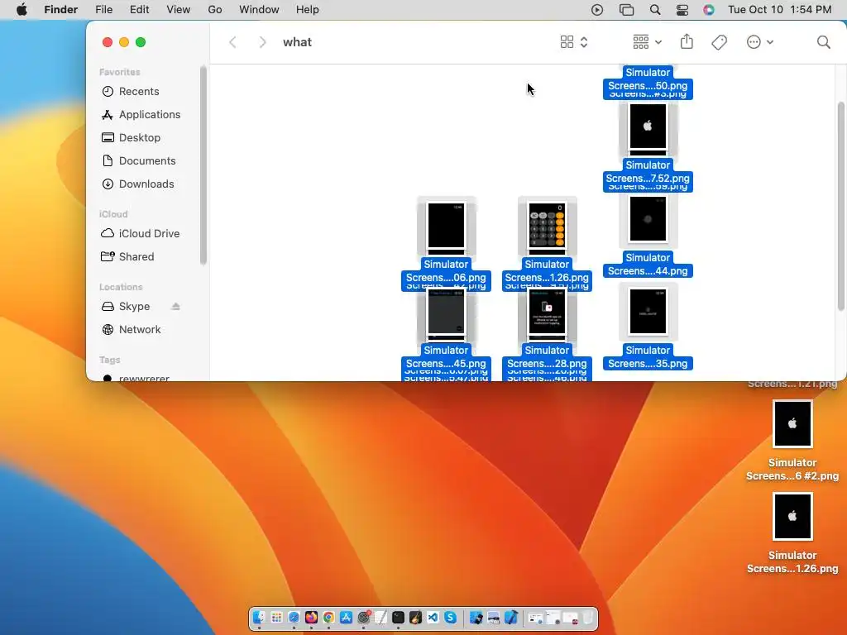847x635 pixels.
Task: Open the Finder menu in the menu bar
Action: pos(60,10)
